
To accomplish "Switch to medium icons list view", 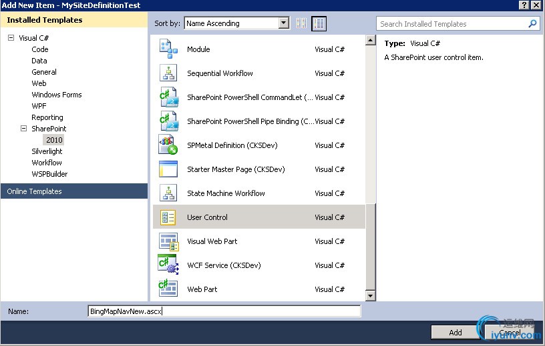I will click(319, 23).
